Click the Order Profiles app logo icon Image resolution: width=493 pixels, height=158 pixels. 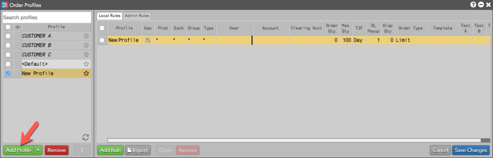pos(5,5)
